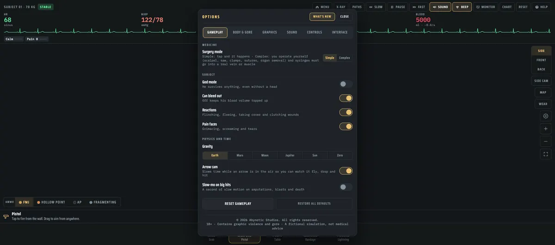Open the Menu button in the top toolbar
Image resolution: width=555 pixels, height=245 pixels.
click(x=322, y=7)
